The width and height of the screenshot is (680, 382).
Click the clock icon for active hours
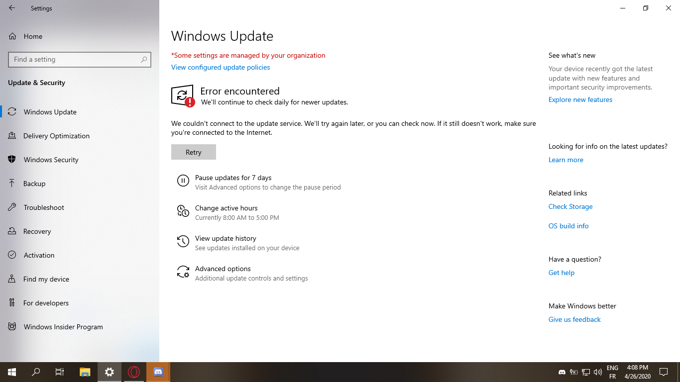click(x=183, y=211)
